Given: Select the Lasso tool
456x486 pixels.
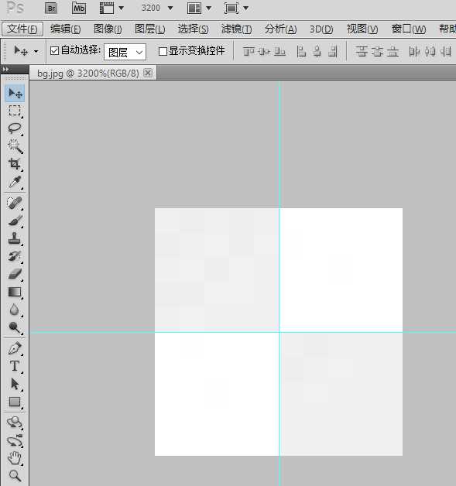Looking at the screenshot, I should [x=15, y=128].
